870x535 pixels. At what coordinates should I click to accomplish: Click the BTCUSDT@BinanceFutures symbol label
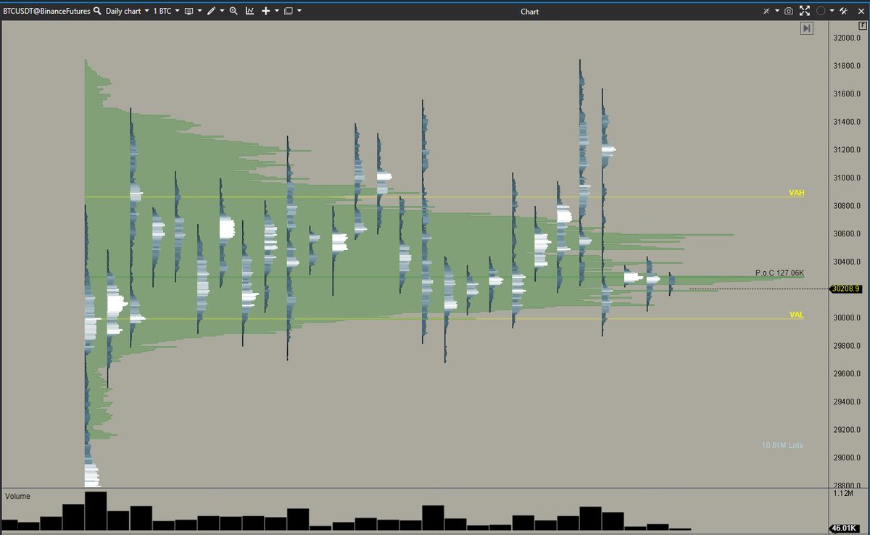click(47, 11)
